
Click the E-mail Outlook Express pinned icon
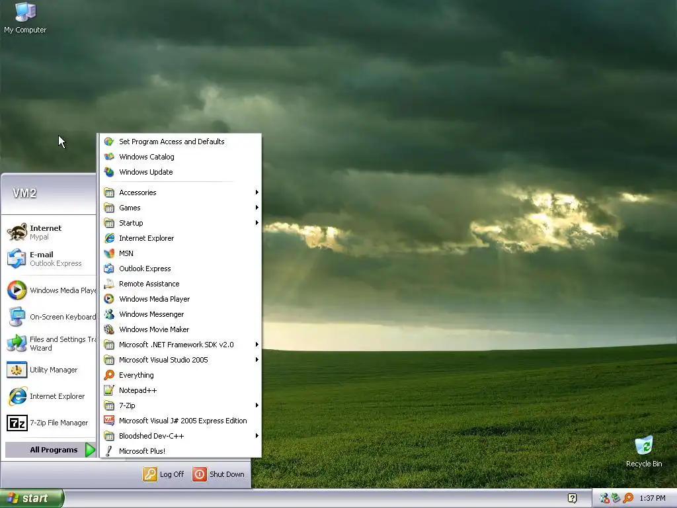(x=17, y=259)
